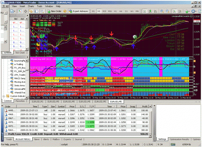Screen dimensions: 202x147
Task: Open Optimization Results tab in Tester
Action: 179,139
